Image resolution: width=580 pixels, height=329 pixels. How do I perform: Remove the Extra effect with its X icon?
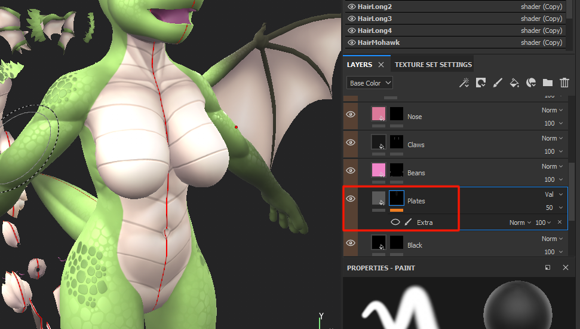pyautogui.click(x=560, y=223)
